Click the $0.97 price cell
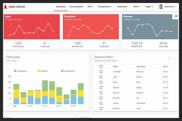The image size is (182, 121). (165, 77)
